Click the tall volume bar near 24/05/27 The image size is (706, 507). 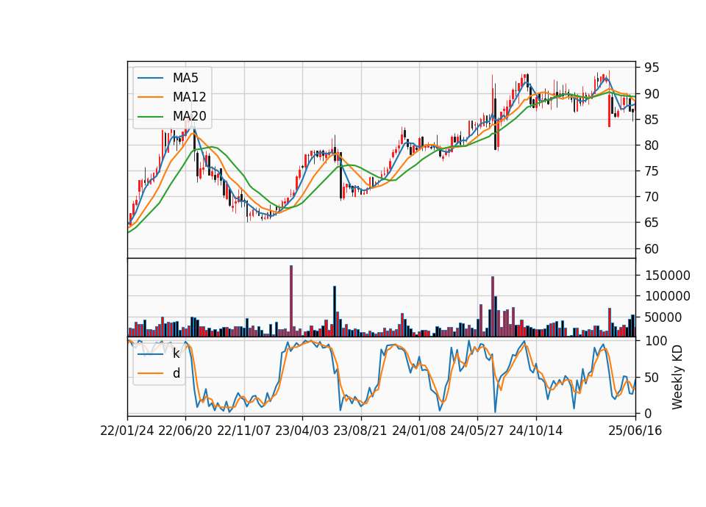point(493,306)
